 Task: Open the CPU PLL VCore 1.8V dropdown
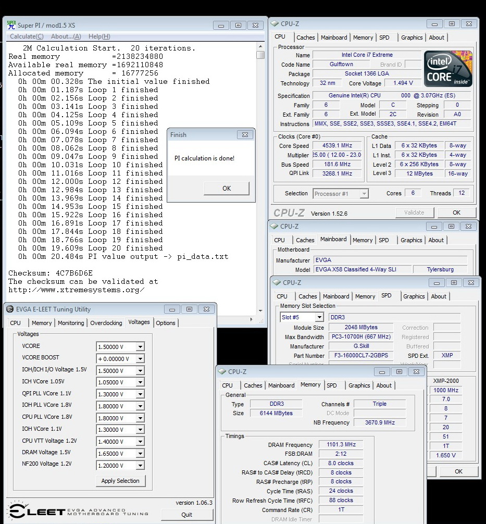click(x=141, y=418)
